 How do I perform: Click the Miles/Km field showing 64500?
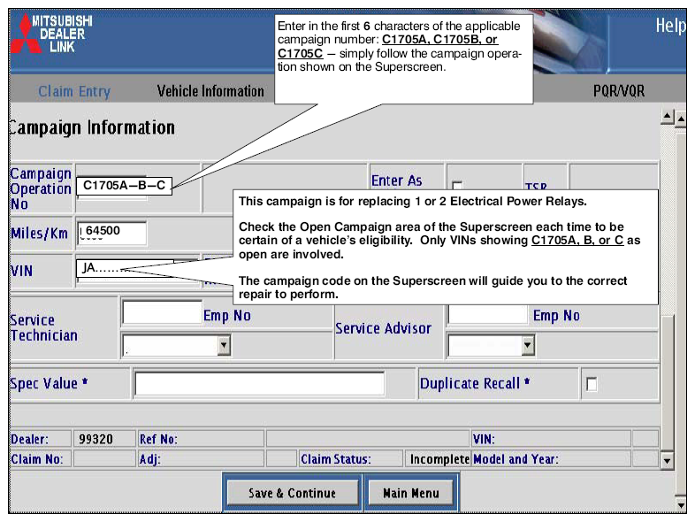(111, 233)
